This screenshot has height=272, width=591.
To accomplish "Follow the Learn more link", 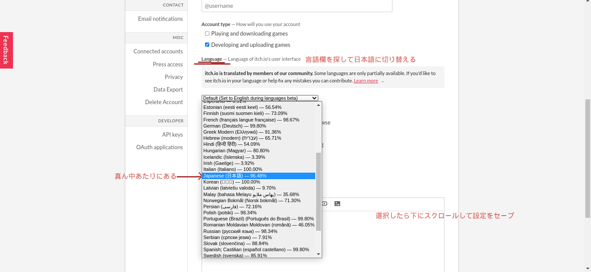I will tap(366, 81).
